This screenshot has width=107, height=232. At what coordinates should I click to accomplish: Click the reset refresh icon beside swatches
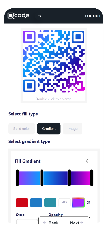tap(88, 203)
